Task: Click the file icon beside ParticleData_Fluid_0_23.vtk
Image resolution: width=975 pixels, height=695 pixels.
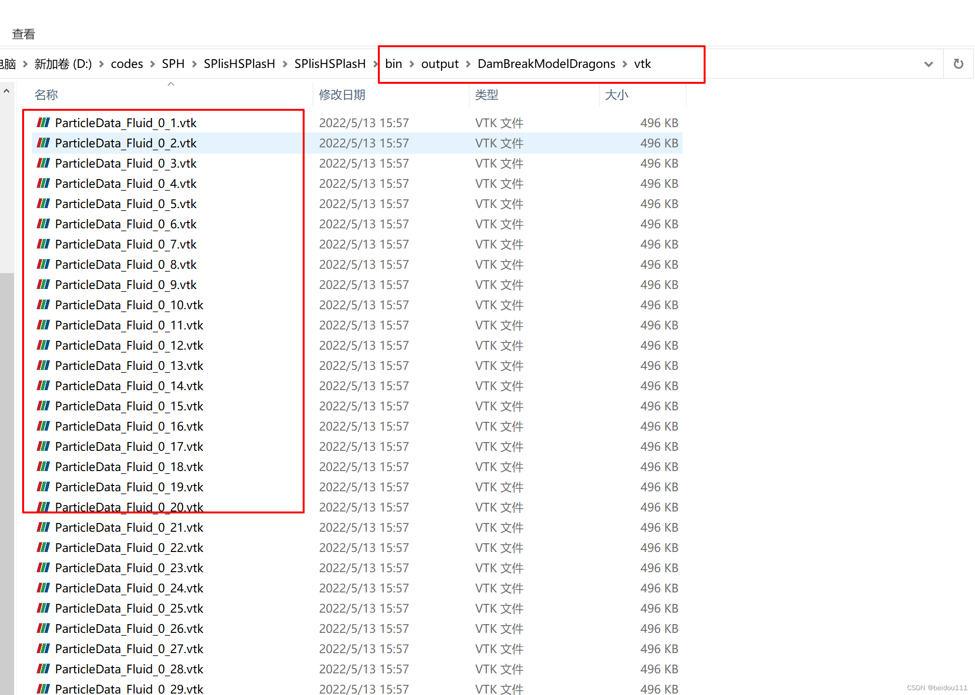Action: point(43,568)
